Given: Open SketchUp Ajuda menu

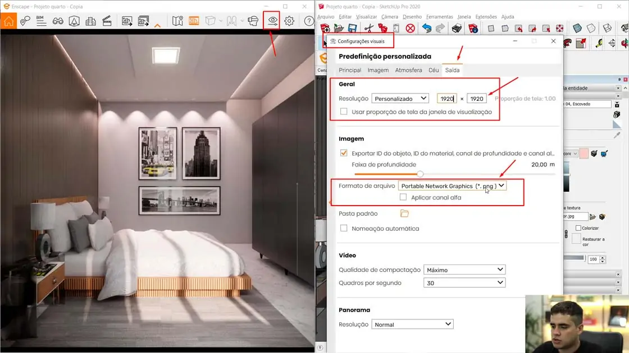Looking at the screenshot, I should 508,17.
